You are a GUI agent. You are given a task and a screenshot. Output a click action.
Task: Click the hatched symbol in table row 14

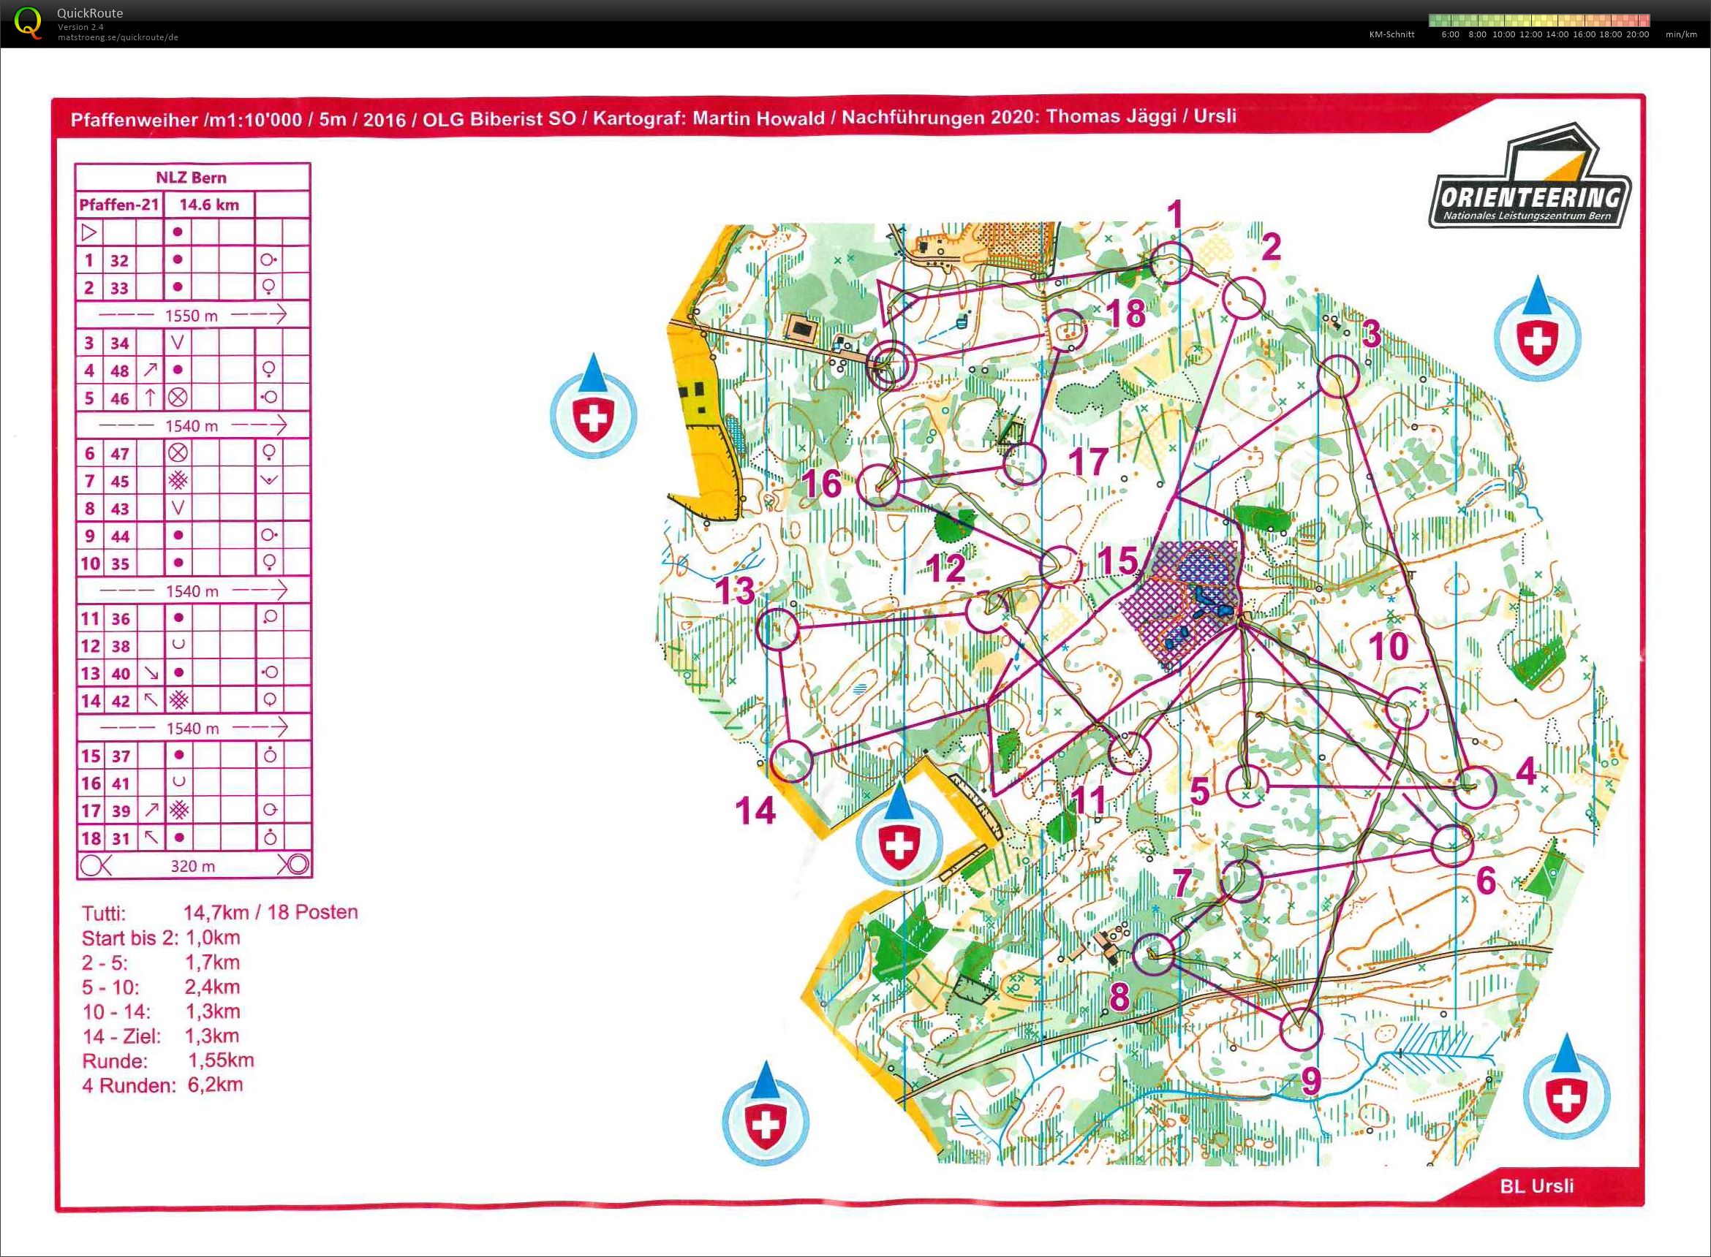179,699
